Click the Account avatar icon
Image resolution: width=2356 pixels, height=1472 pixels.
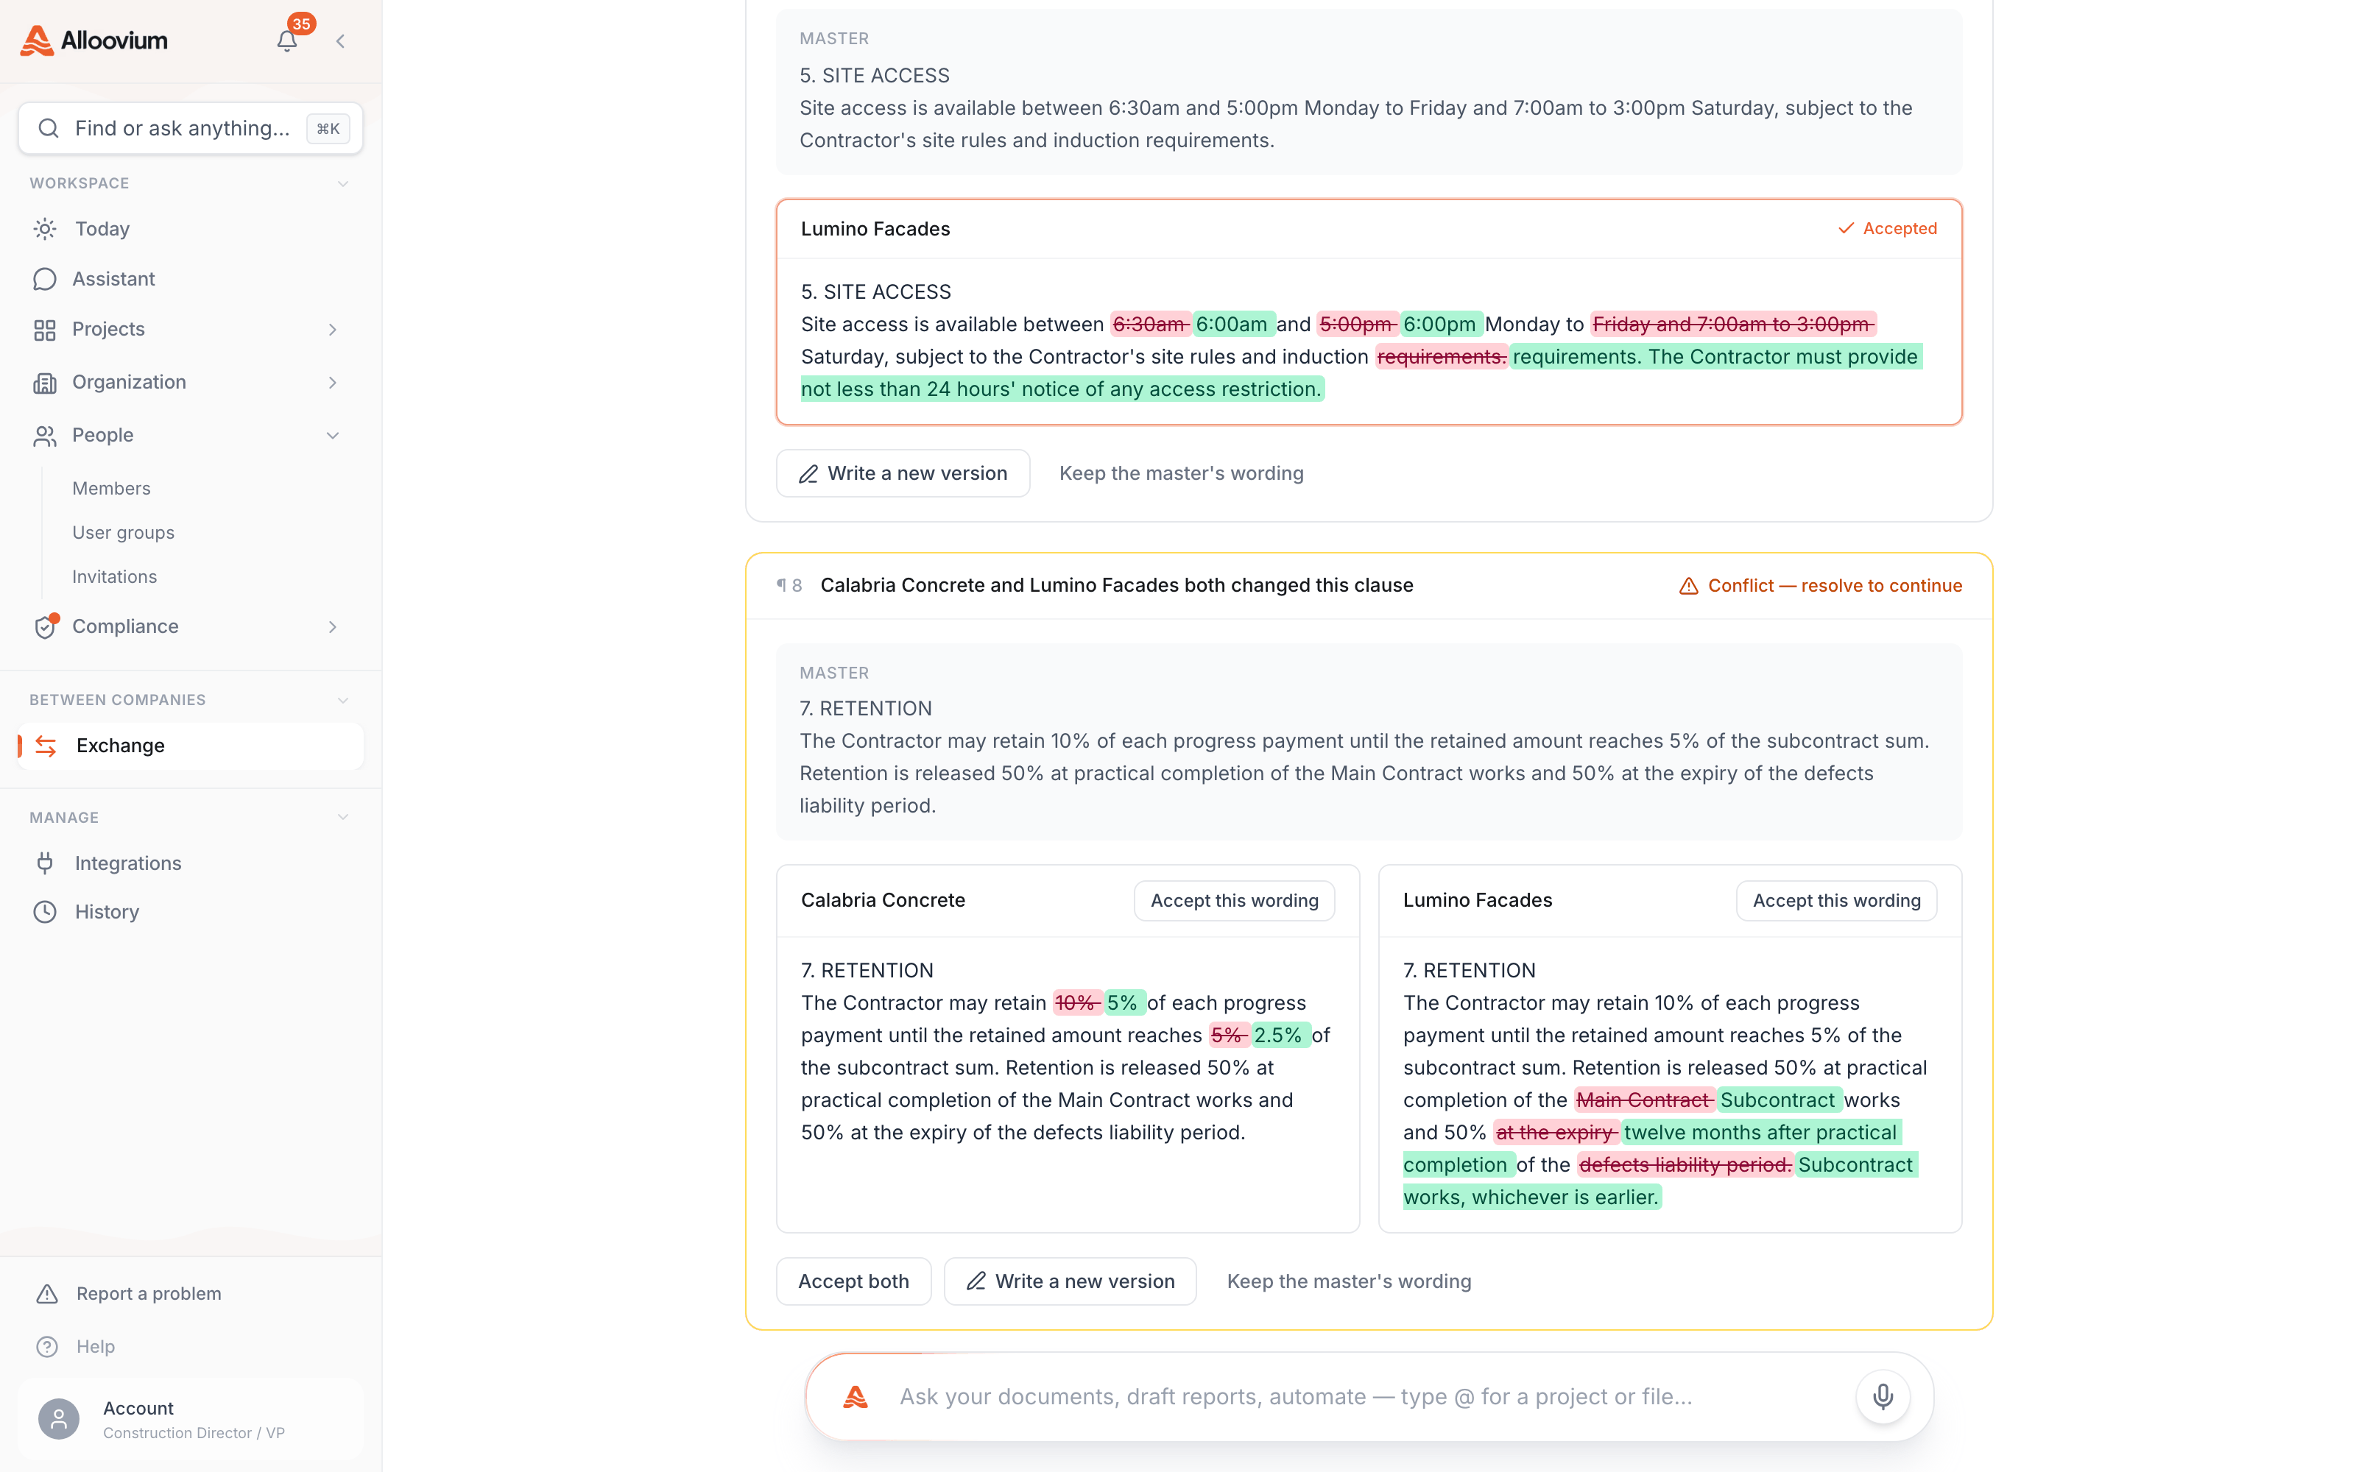(x=58, y=1420)
